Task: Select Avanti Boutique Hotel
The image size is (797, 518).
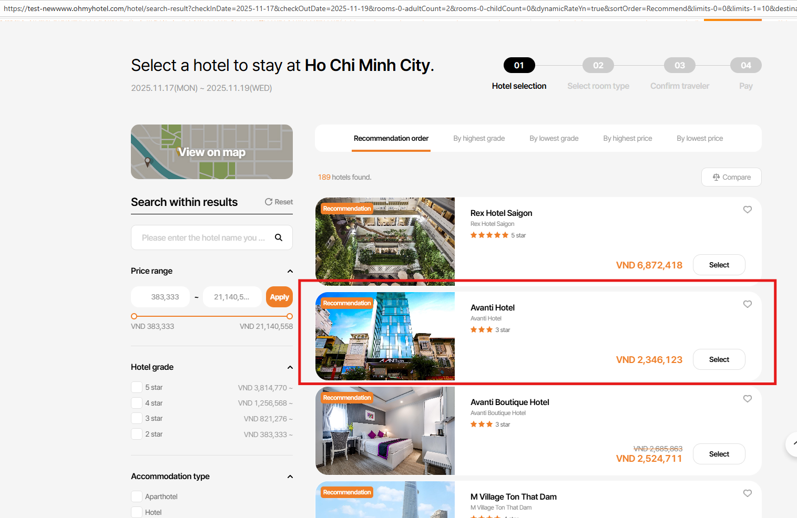Action: [719, 454]
